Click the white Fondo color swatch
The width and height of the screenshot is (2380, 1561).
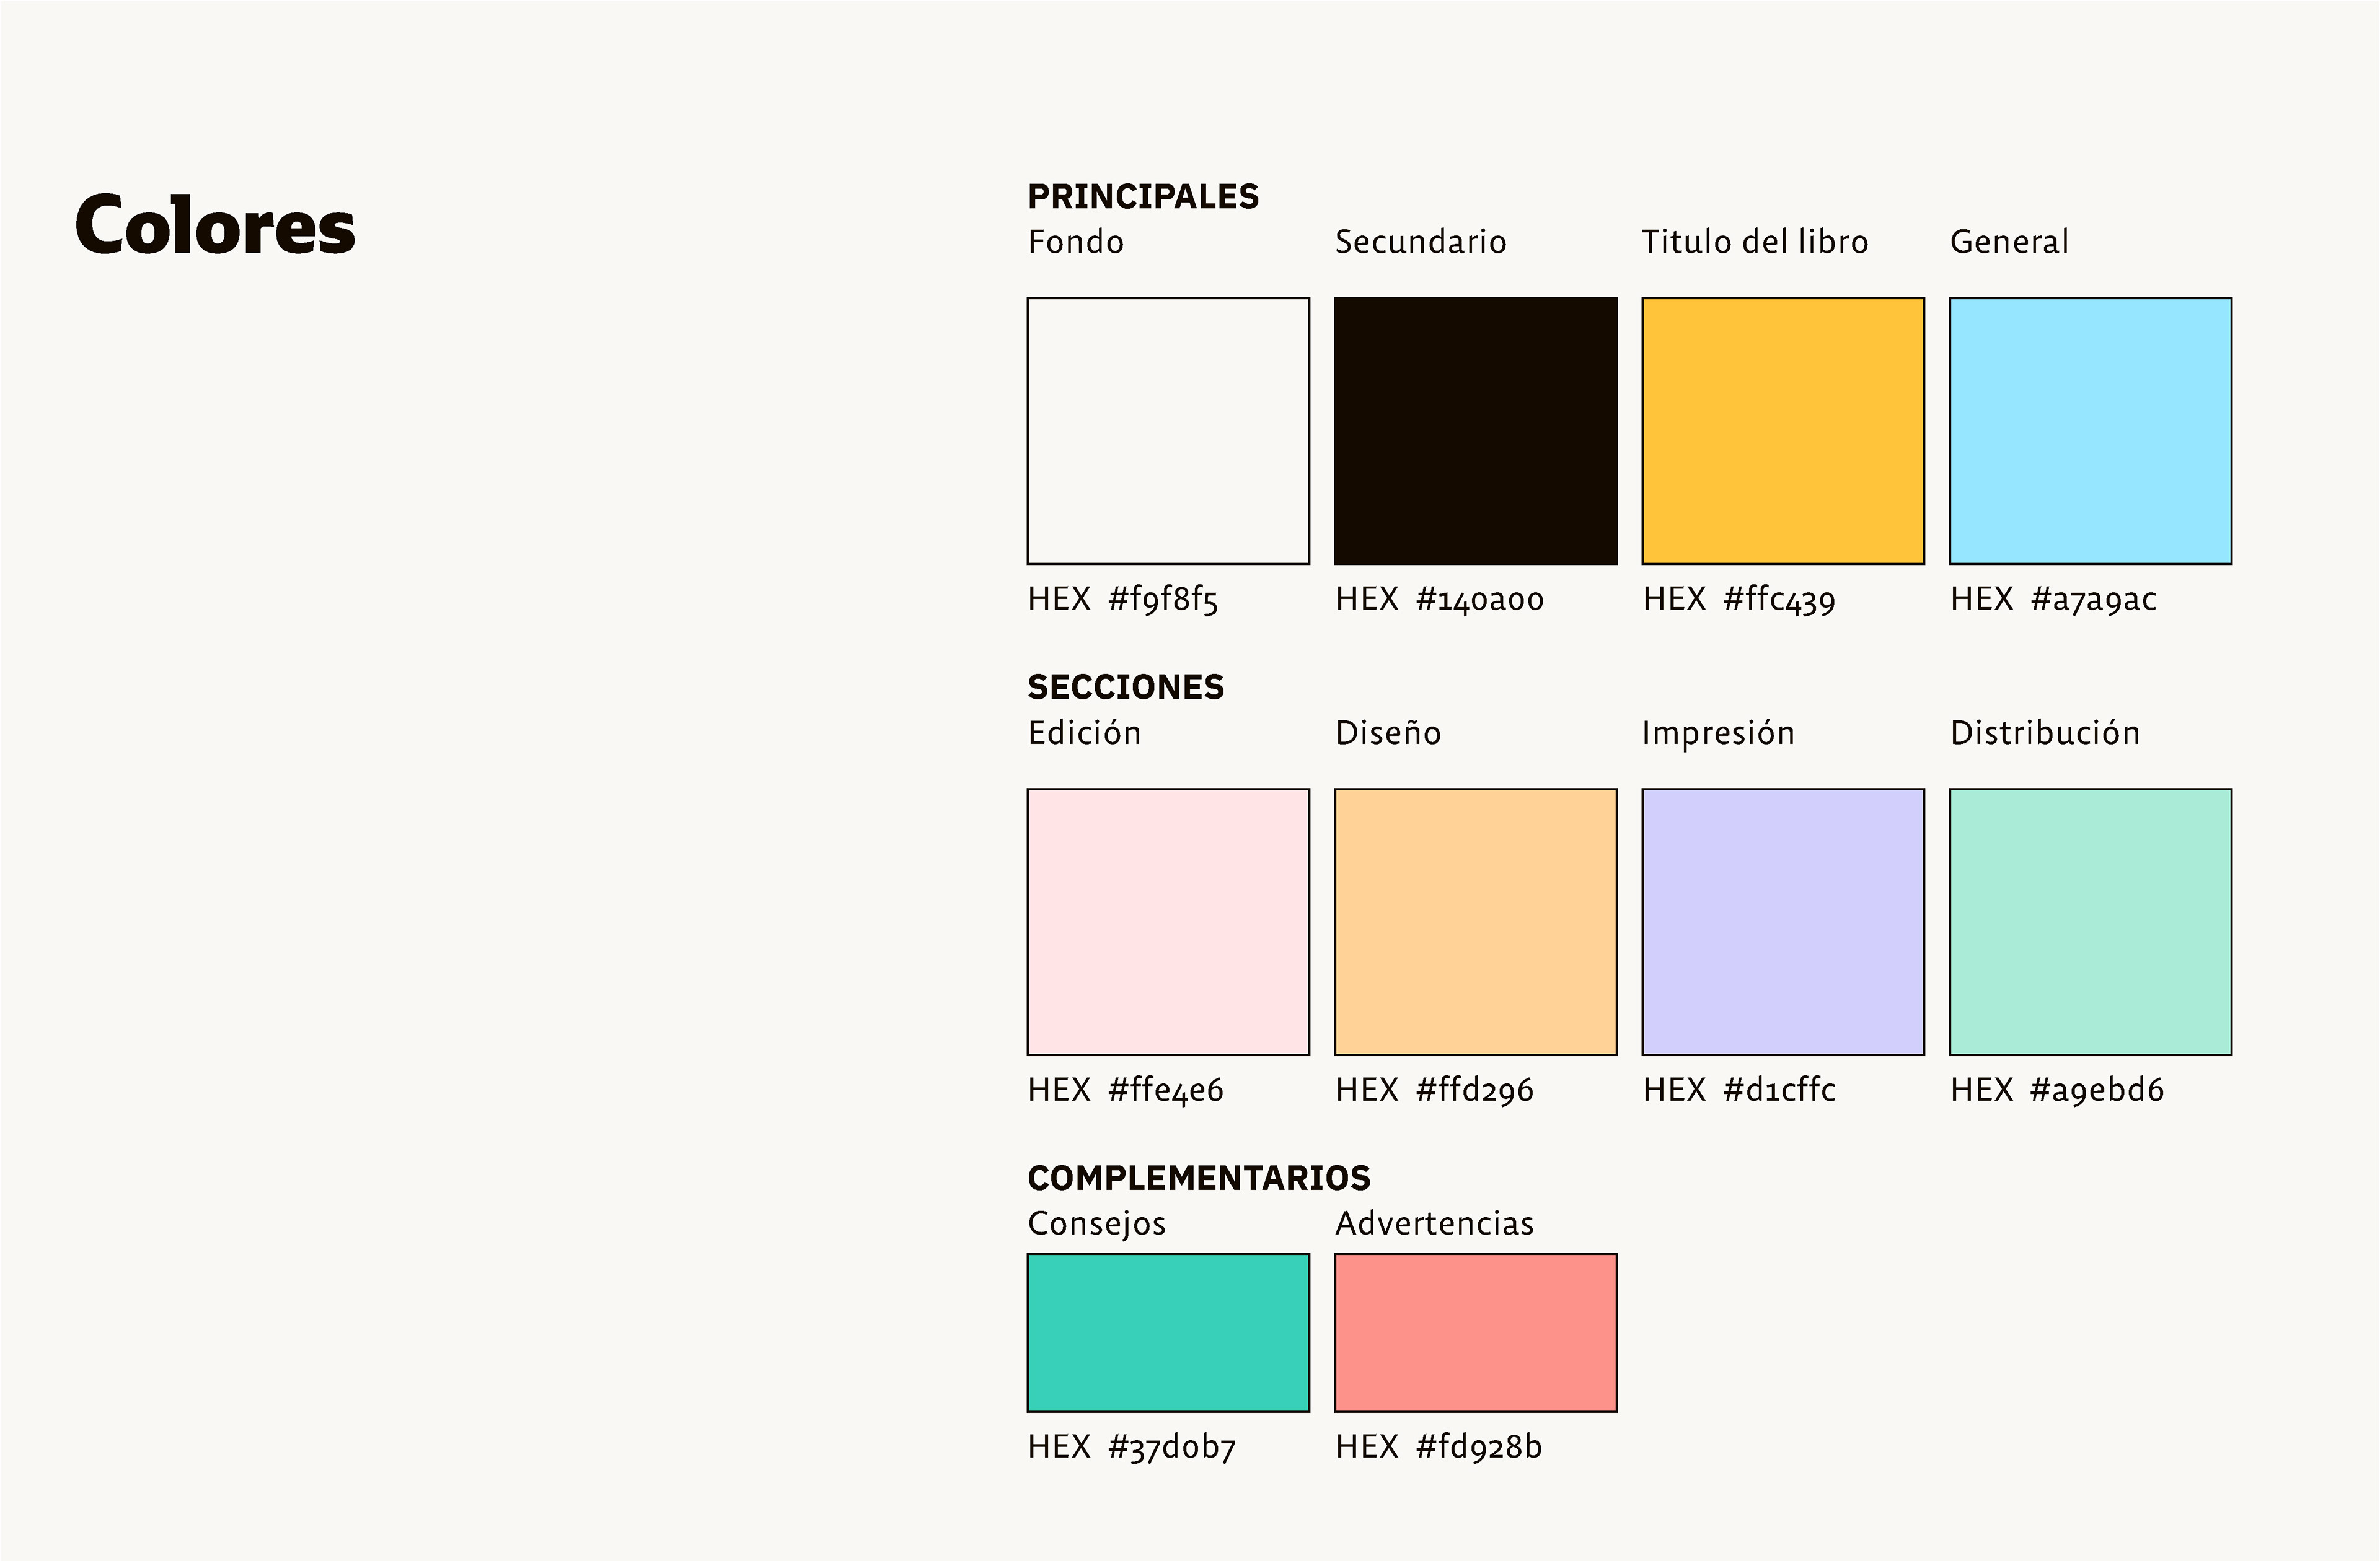tap(1168, 431)
